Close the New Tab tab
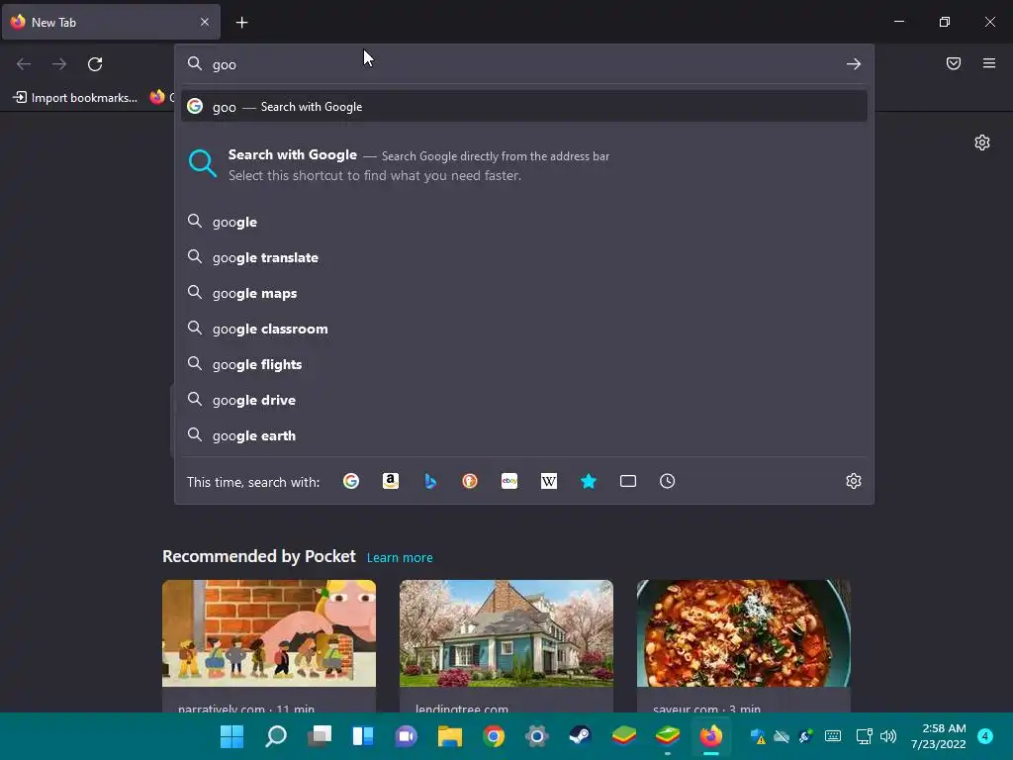 (205, 22)
